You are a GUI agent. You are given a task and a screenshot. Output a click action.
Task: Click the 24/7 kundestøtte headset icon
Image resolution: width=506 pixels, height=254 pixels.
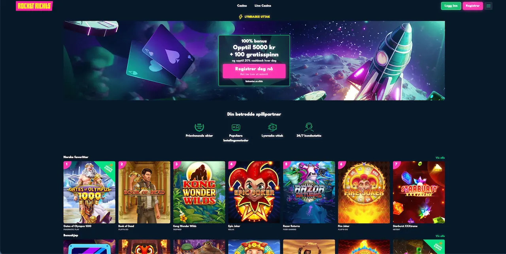click(309, 127)
